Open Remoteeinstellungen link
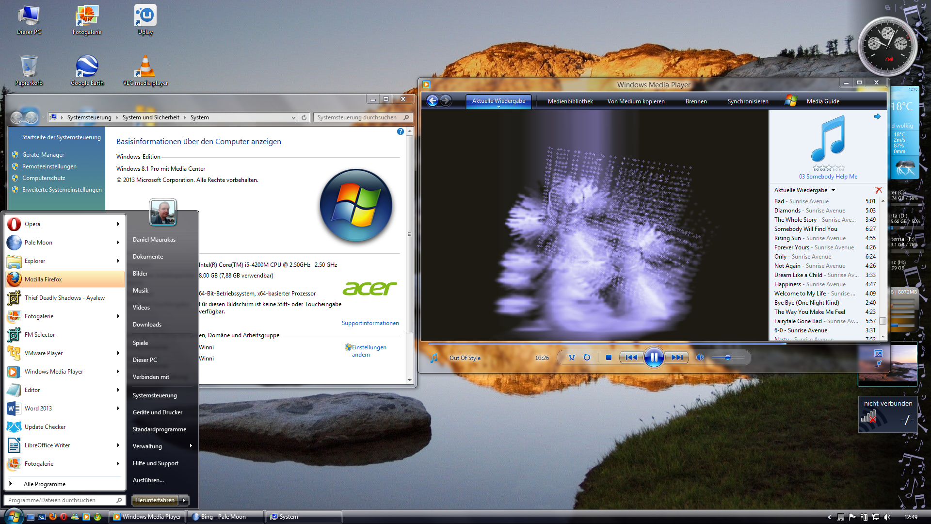The width and height of the screenshot is (931, 524). (x=49, y=166)
